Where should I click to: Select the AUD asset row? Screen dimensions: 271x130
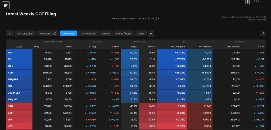pyautogui.click(x=136, y=73)
